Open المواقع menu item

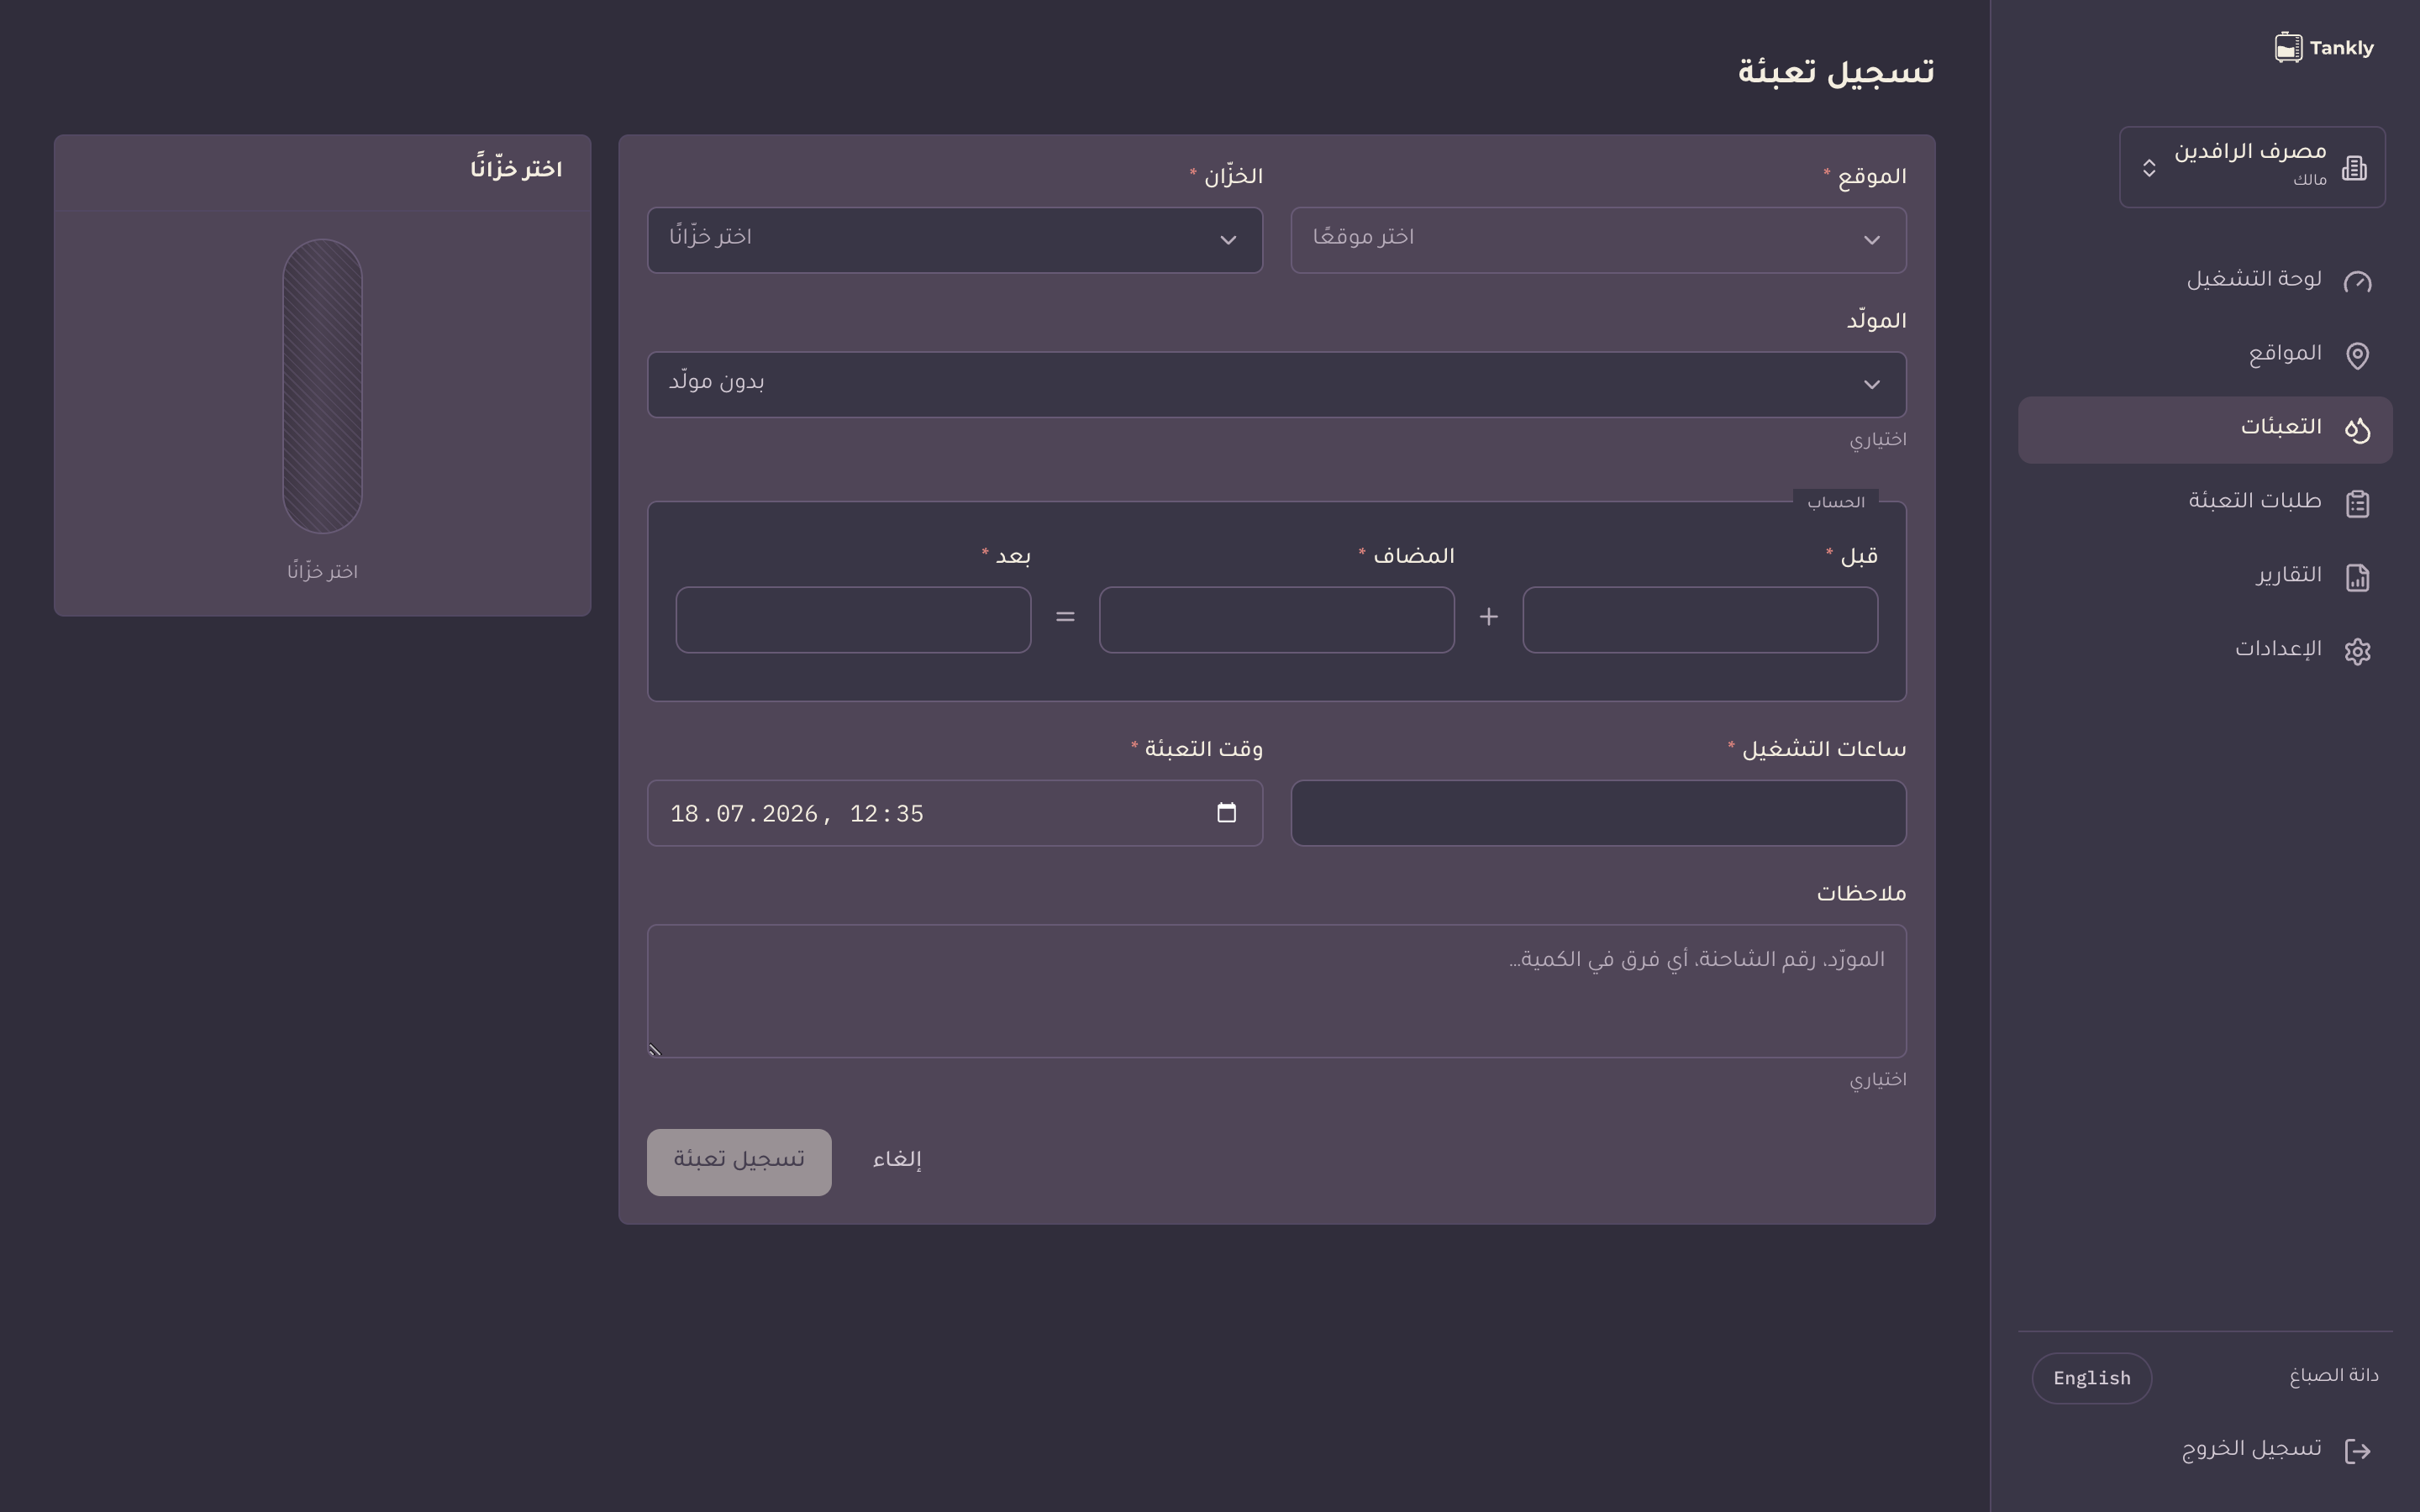pyautogui.click(x=2205, y=355)
